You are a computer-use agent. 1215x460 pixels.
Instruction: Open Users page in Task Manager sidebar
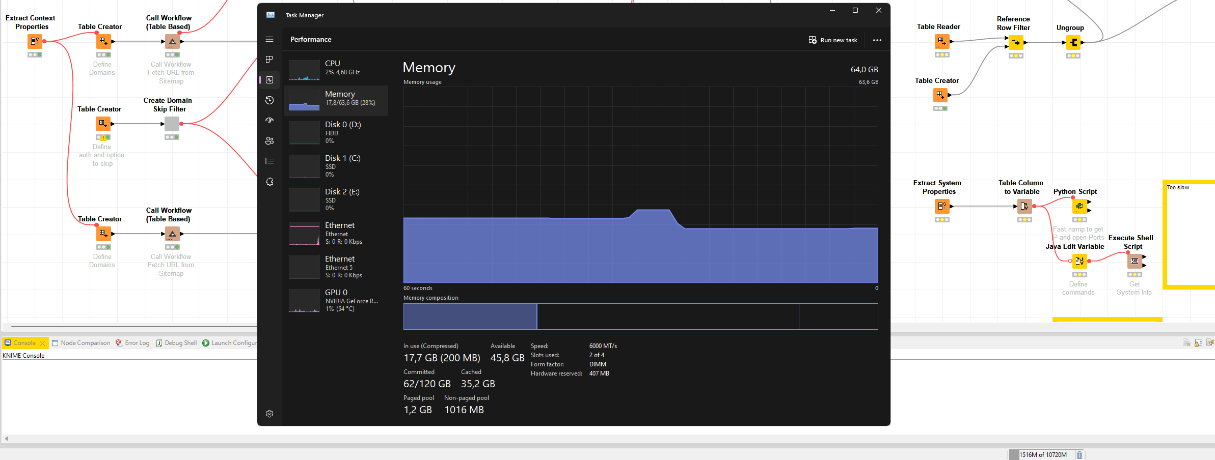tap(269, 141)
